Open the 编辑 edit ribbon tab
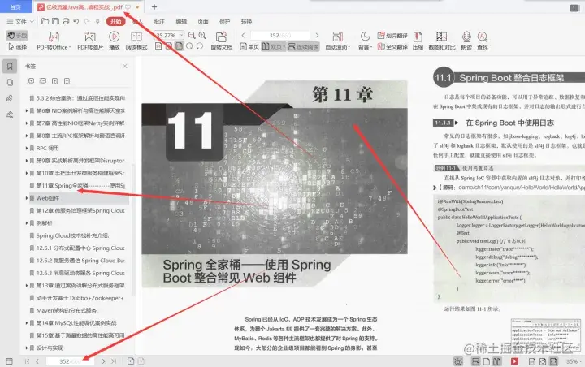This screenshot has height=367, width=585. point(181,22)
